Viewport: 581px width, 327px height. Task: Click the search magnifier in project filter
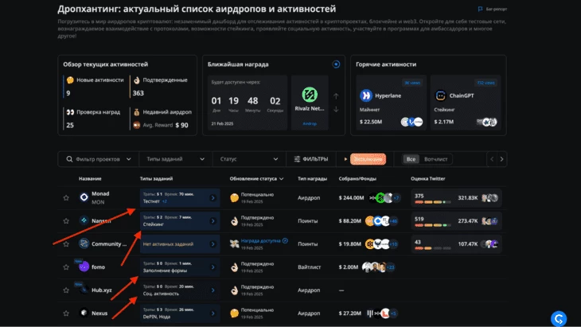[69, 159]
